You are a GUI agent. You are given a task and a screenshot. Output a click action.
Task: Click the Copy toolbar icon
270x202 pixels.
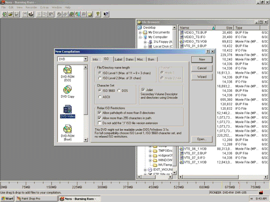45,14
